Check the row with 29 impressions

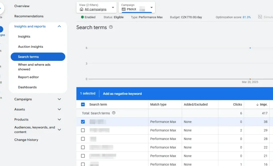(83, 130)
